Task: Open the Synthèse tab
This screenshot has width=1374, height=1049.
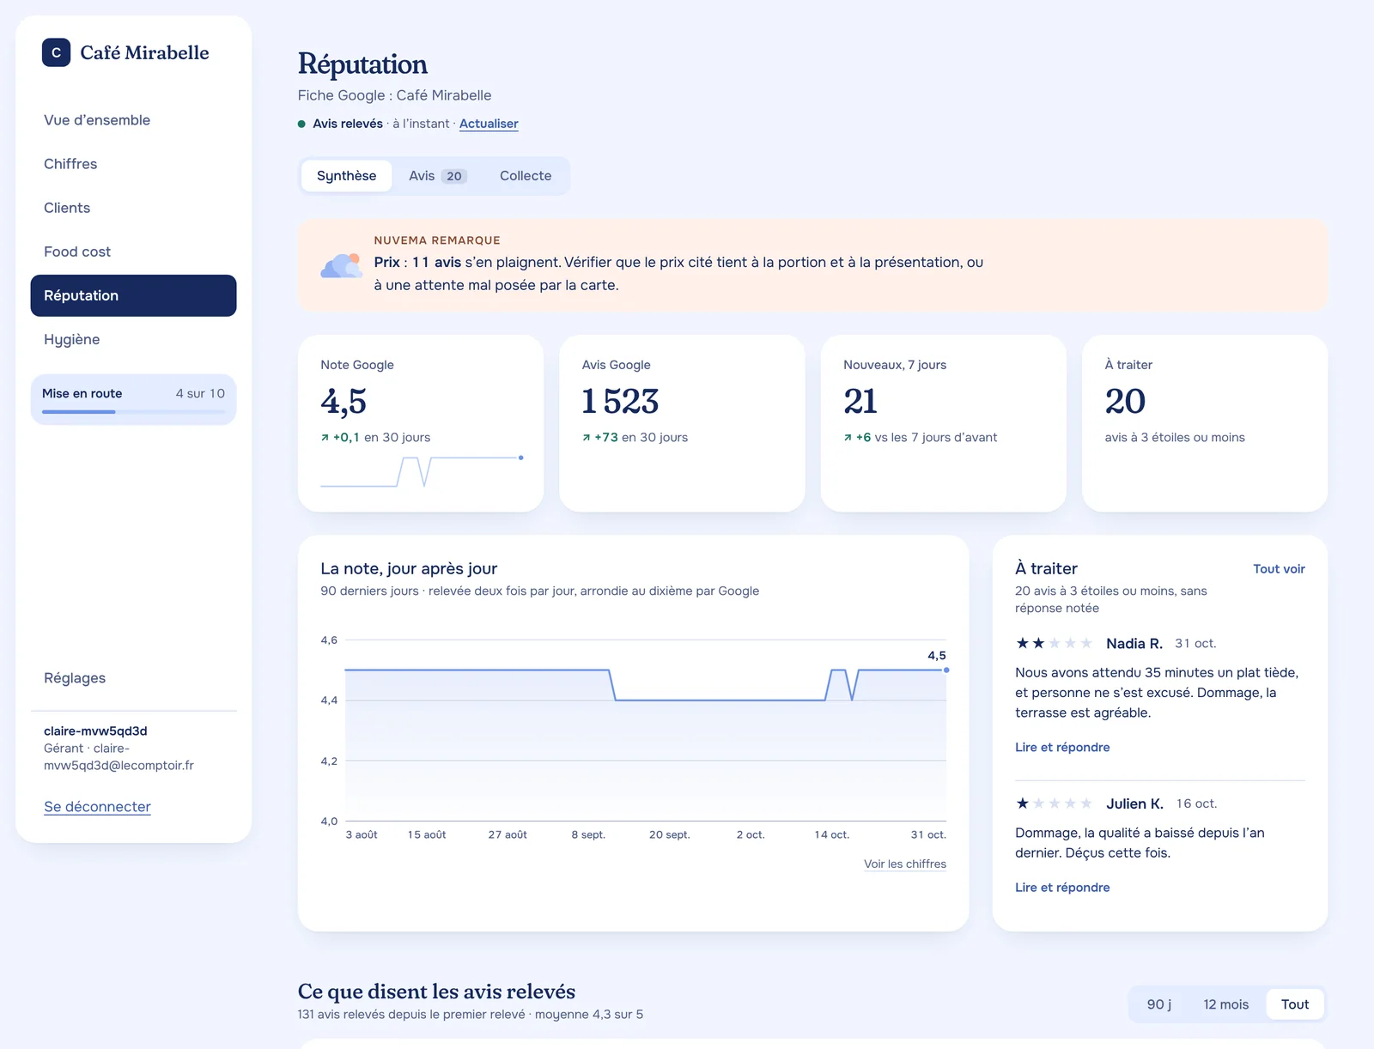Action: (x=346, y=176)
